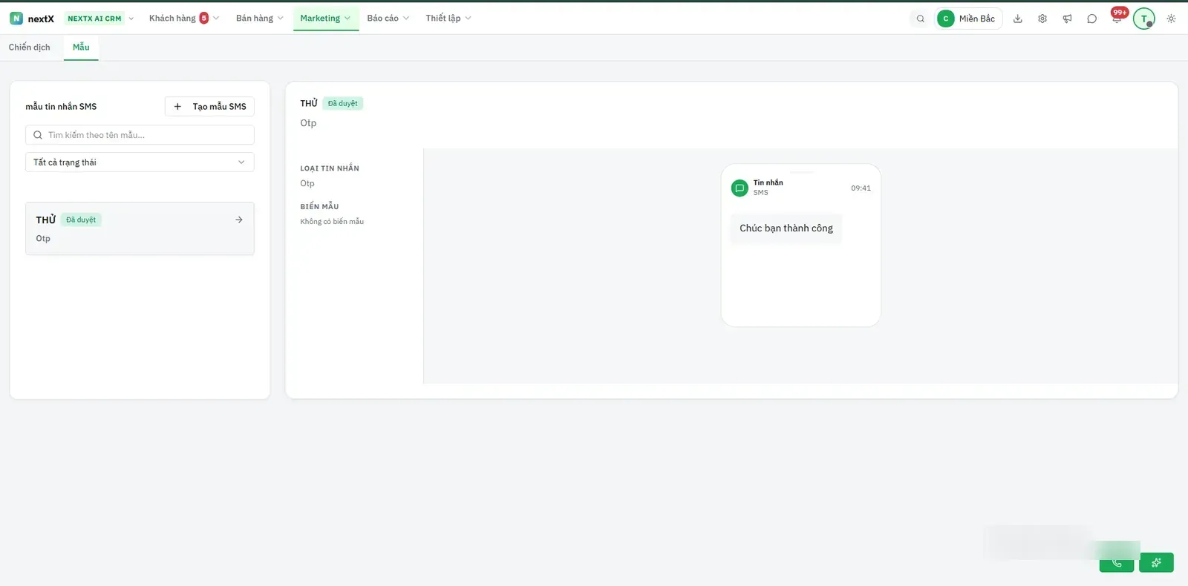This screenshot has height=586, width=1188.
Task: Click the Đã duyệt badge in detail header
Action: coord(343,104)
